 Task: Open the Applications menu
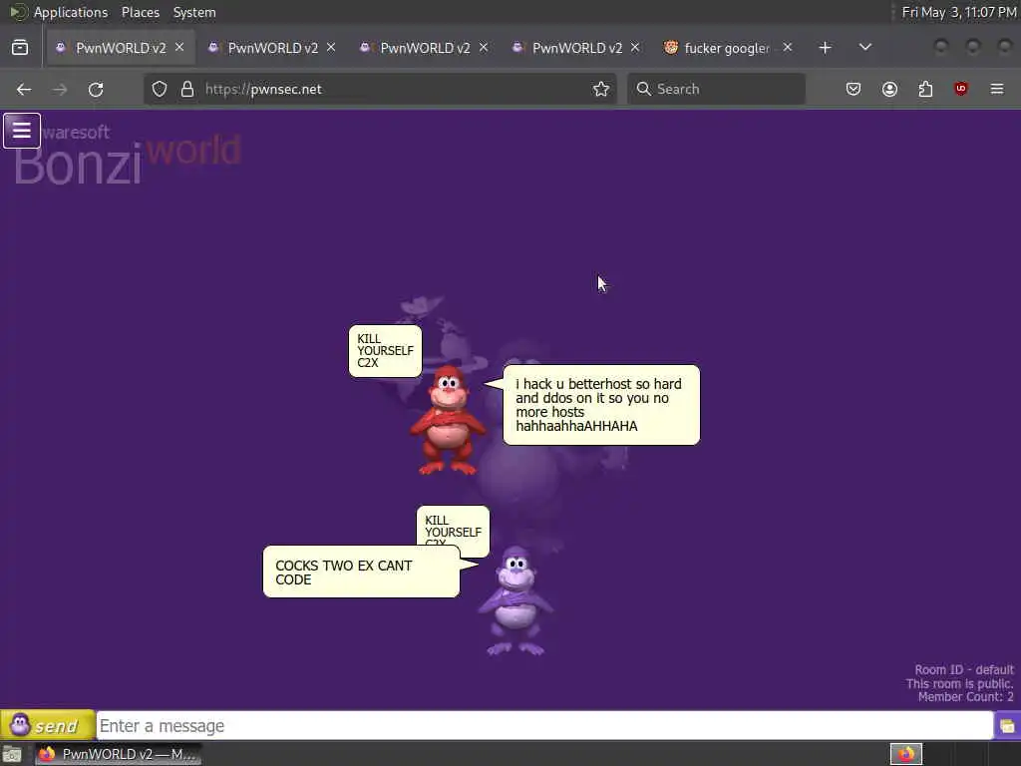click(x=71, y=12)
